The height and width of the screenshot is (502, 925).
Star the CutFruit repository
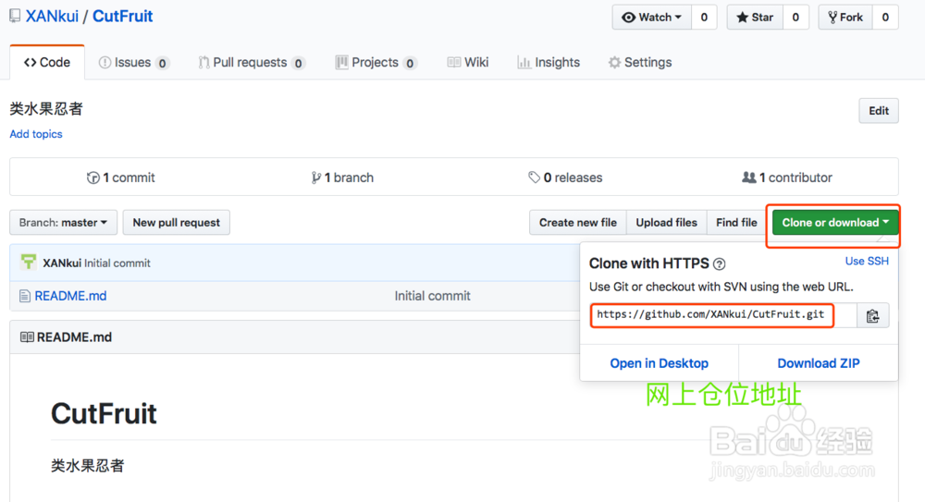(755, 18)
